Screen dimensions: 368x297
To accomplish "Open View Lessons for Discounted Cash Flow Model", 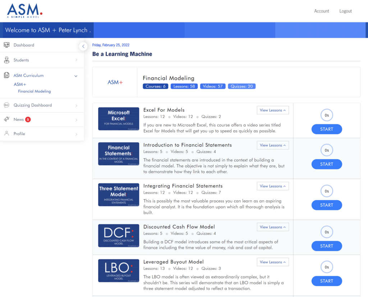I will coord(272,227).
